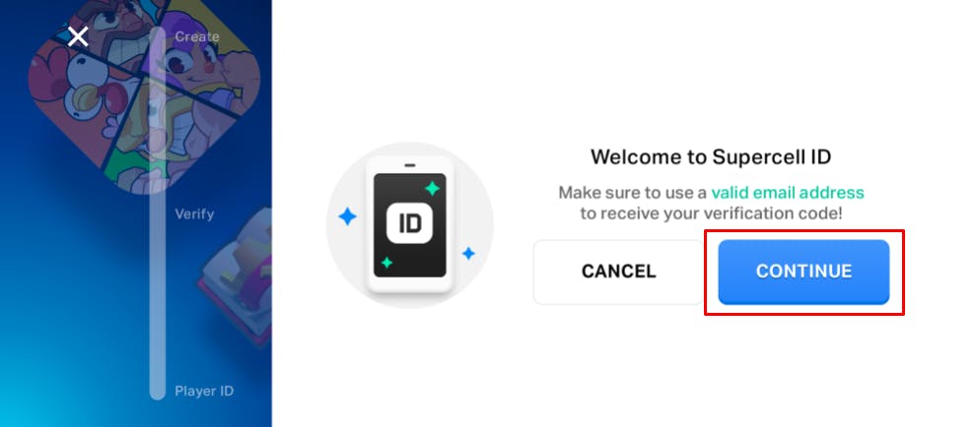Click the white ID badge on phone
The height and width of the screenshot is (427, 977).
coord(409,224)
